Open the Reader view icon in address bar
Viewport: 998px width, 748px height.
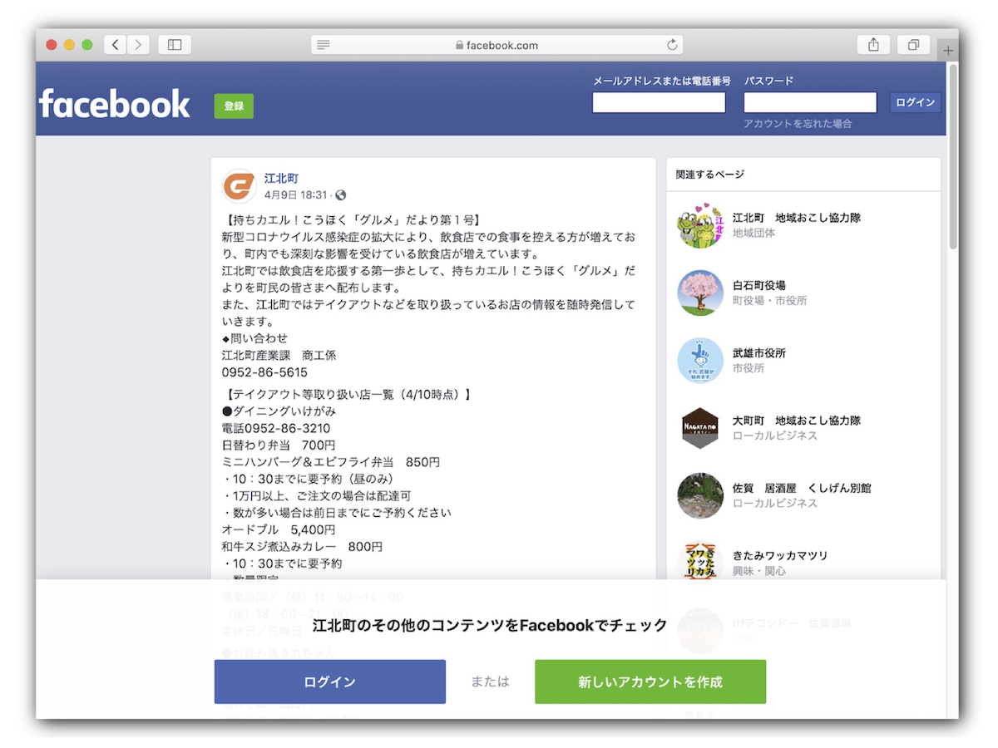[x=324, y=45]
